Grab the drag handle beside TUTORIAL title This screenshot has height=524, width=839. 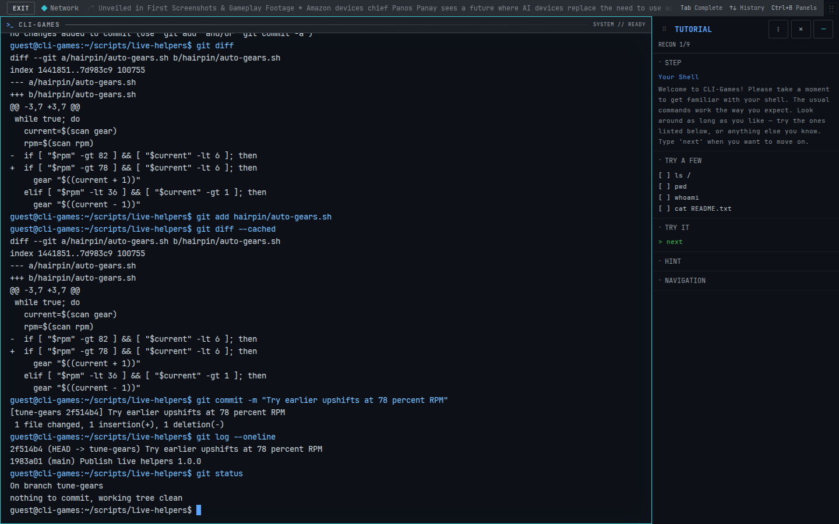[664, 29]
